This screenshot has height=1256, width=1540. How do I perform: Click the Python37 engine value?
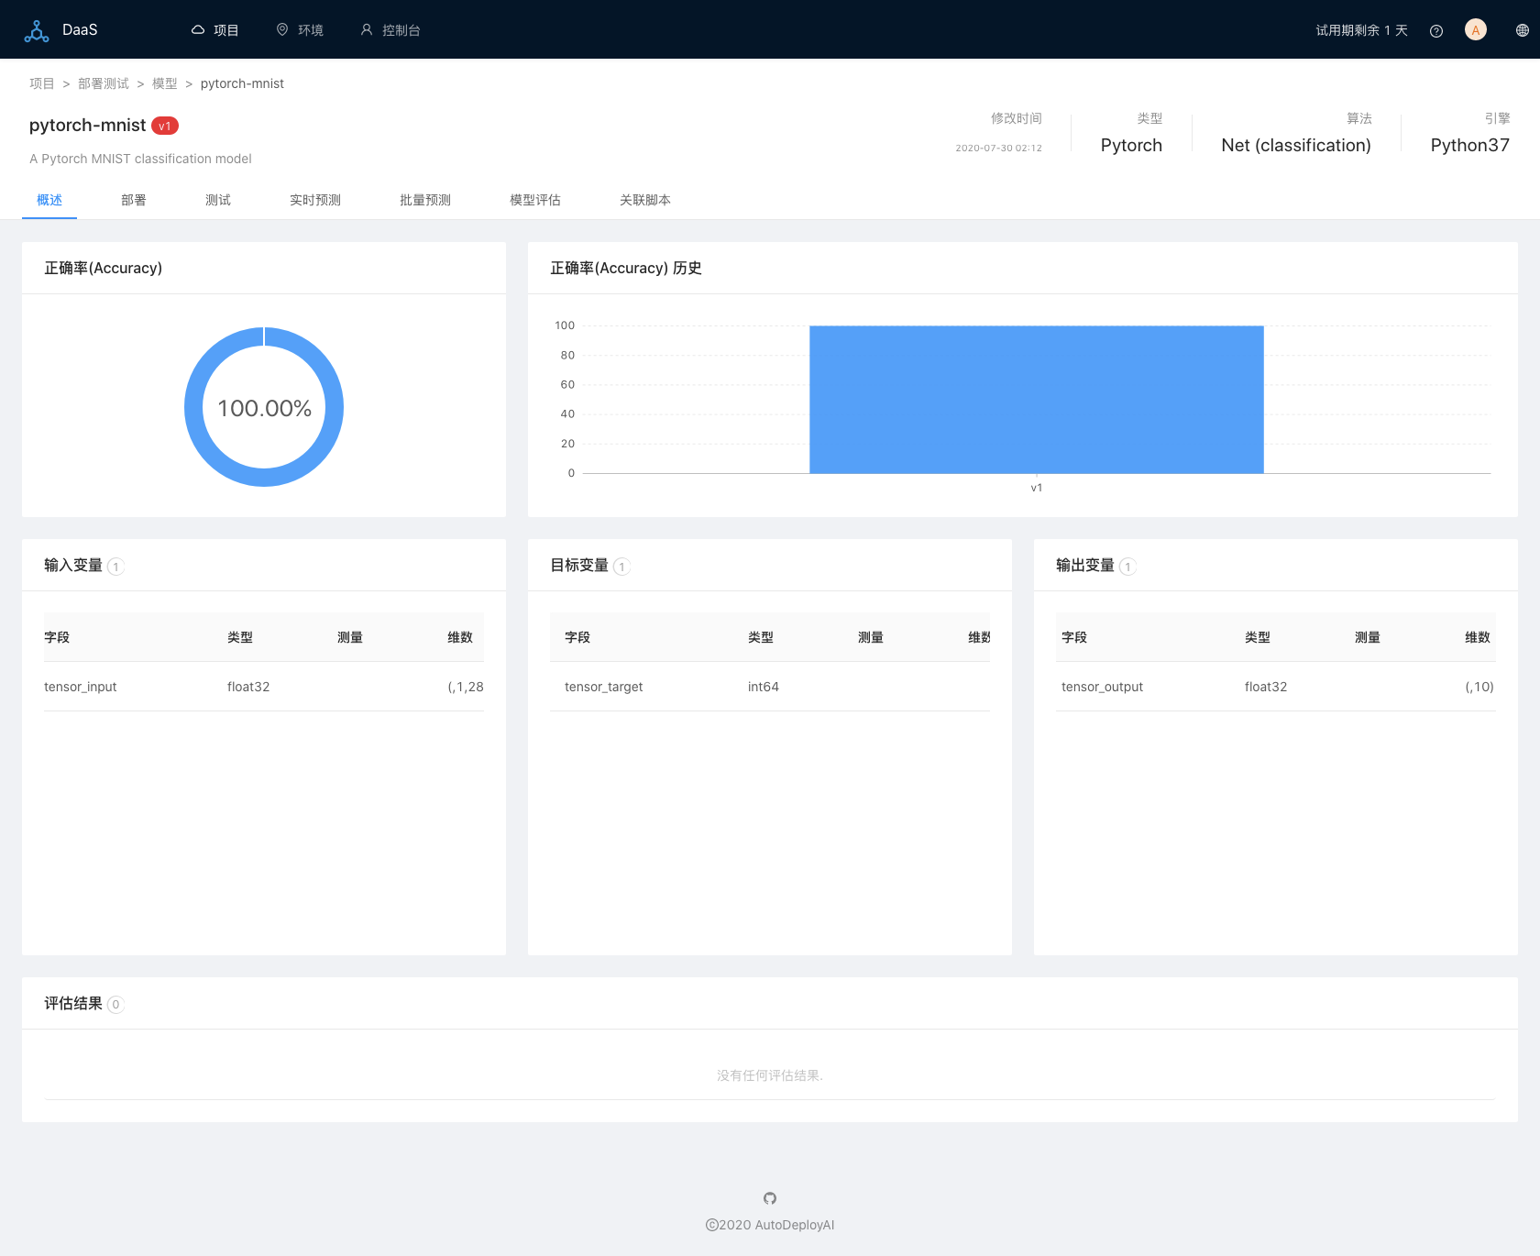click(x=1470, y=145)
